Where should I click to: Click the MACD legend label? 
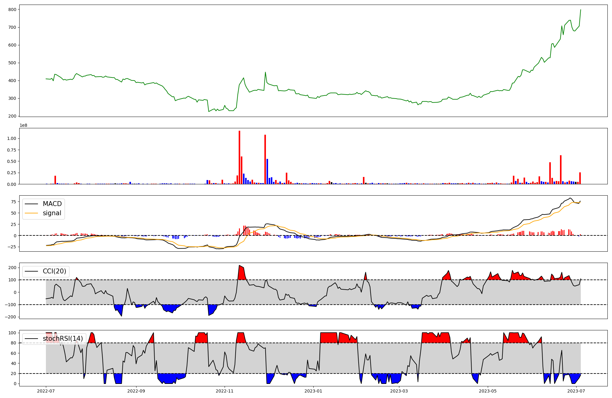(52, 204)
